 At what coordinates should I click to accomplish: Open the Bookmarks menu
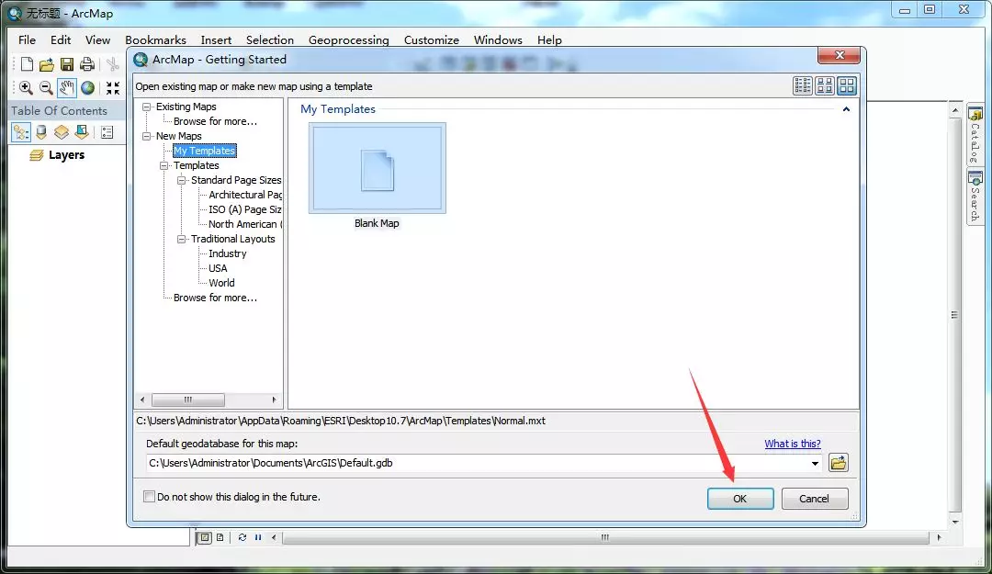point(155,40)
